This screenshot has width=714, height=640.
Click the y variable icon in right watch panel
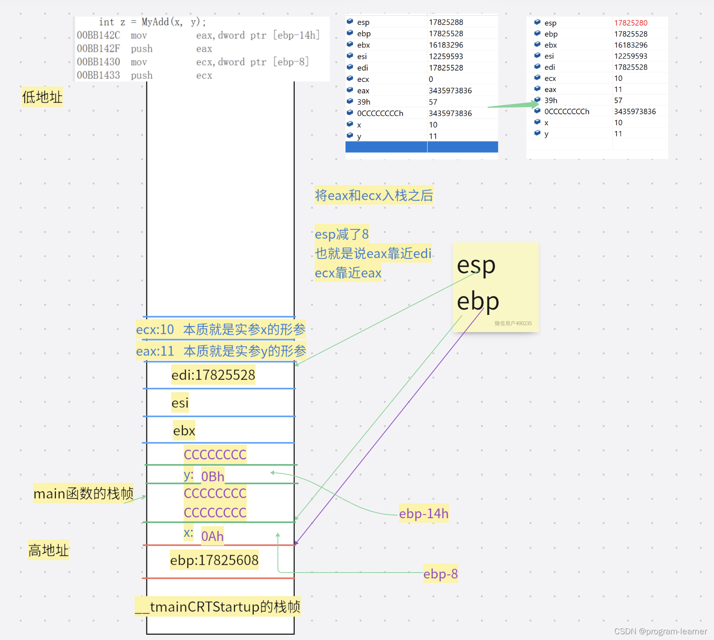pyautogui.click(x=537, y=133)
